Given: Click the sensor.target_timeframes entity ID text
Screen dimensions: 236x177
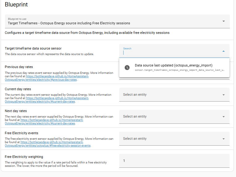Looking at the screenshot, I should (180, 70).
